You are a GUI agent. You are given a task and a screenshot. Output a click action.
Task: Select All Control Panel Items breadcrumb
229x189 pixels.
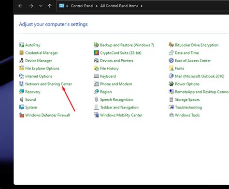[x=119, y=6]
